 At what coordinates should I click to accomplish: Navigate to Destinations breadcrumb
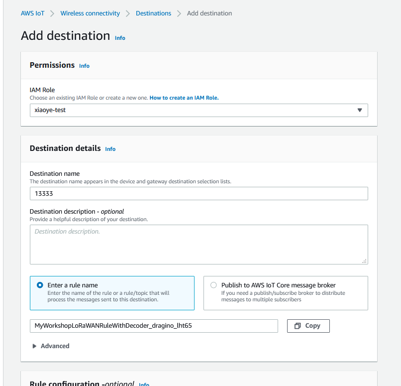(x=153, y=13)
